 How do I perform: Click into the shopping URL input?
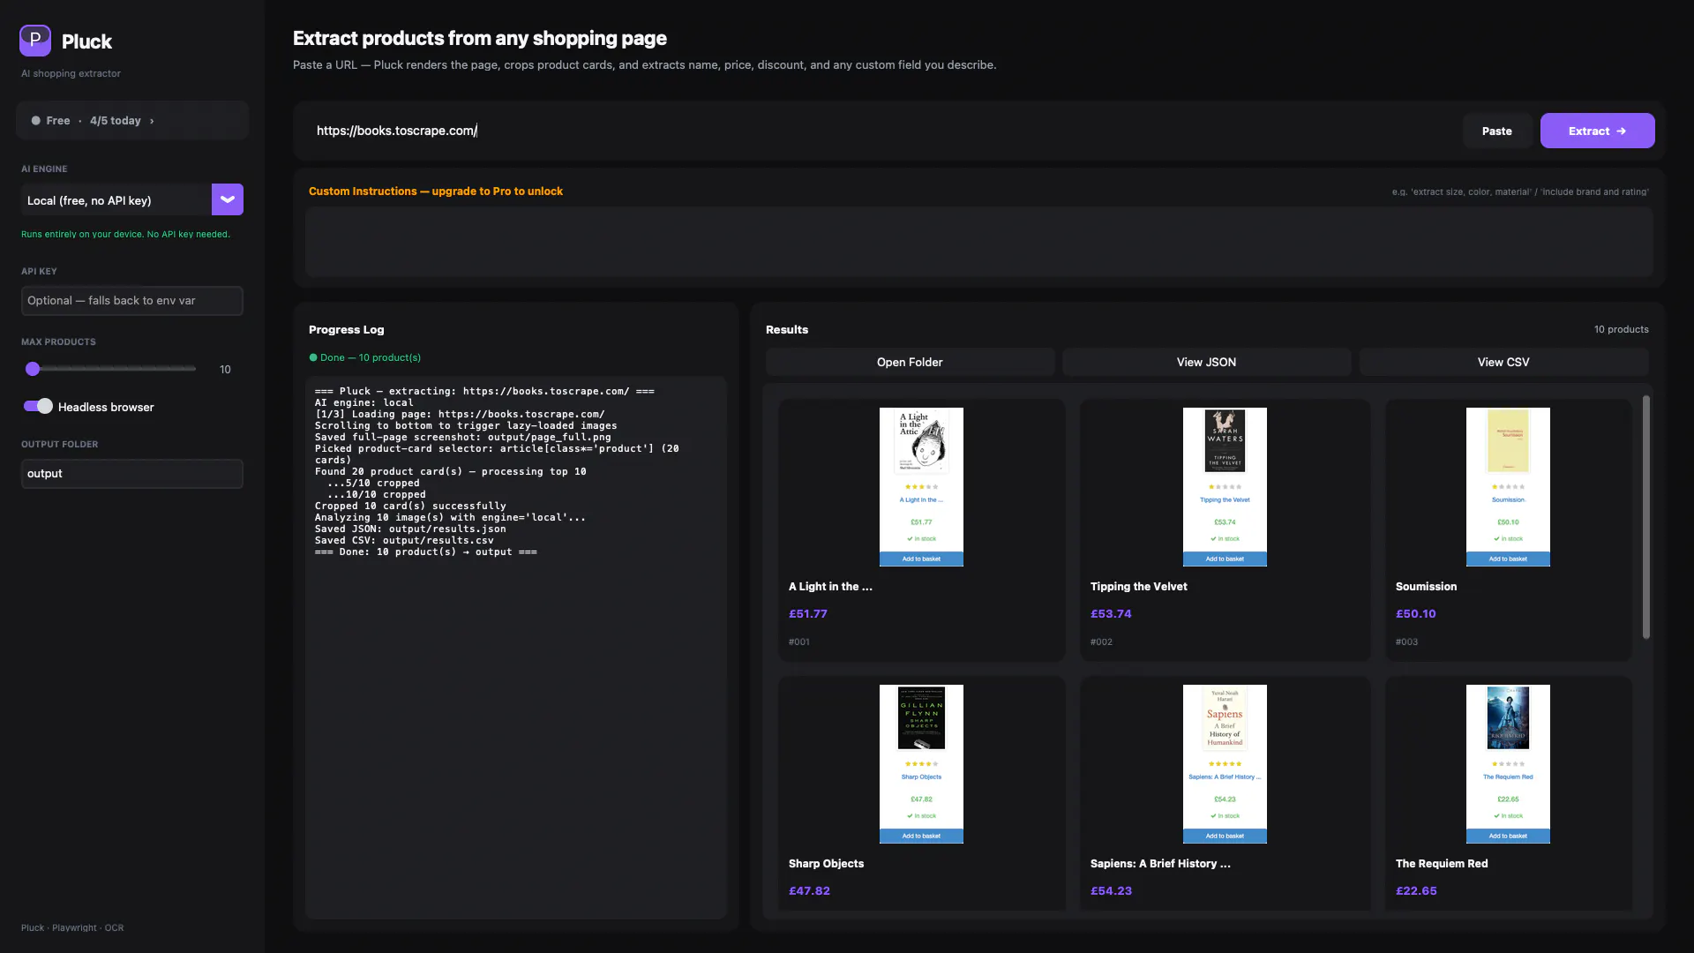point(881,131)
